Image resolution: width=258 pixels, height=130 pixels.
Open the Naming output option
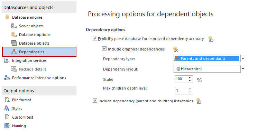coord(19,126)
